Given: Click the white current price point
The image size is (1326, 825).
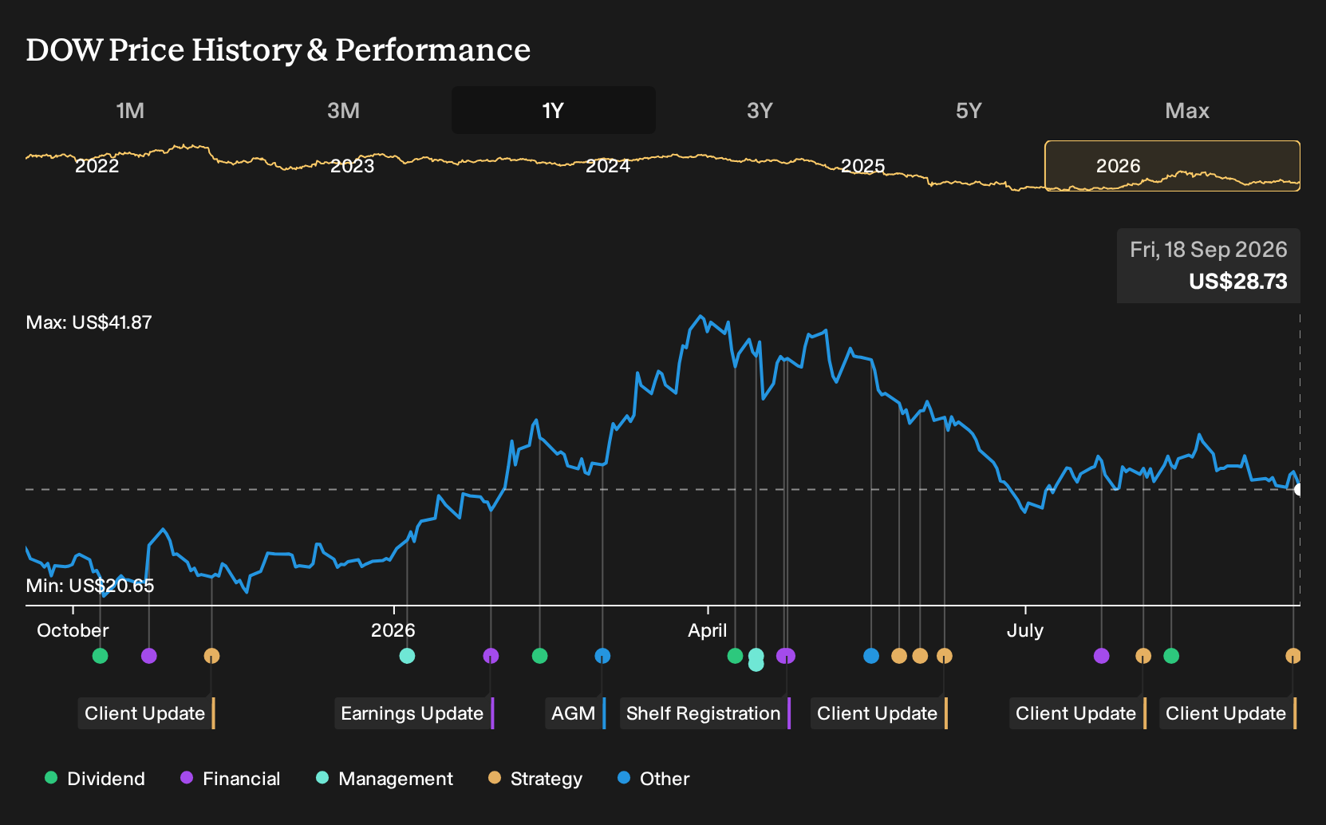Looking at the screenshot, I should click(x=1298, y=489).
